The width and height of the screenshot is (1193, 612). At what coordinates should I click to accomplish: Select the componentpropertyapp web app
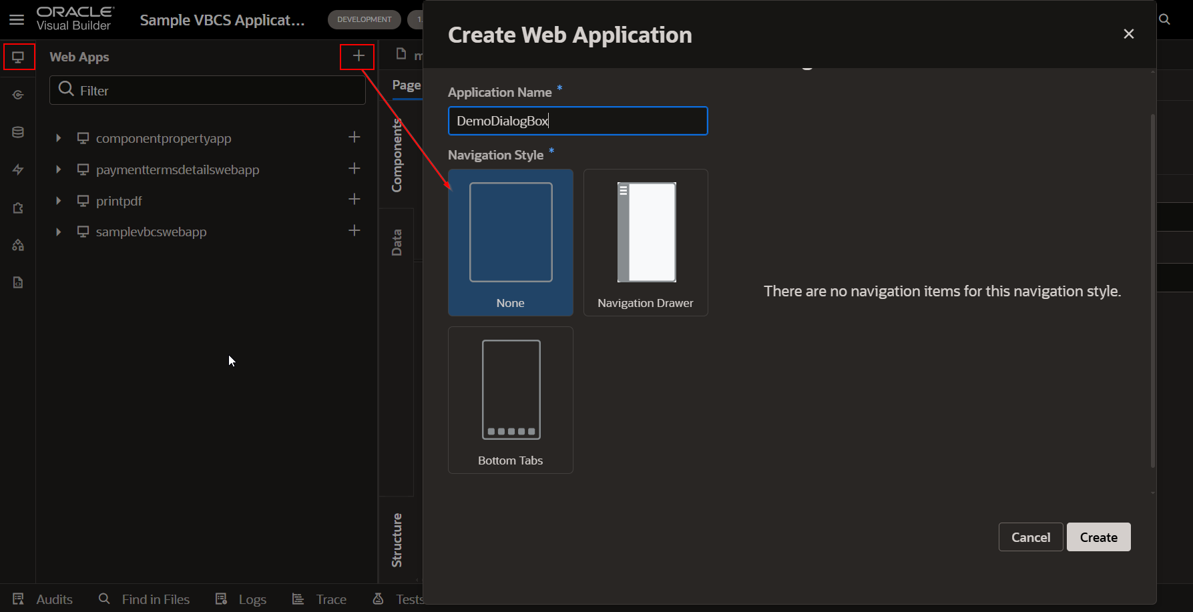coord(164,138)
